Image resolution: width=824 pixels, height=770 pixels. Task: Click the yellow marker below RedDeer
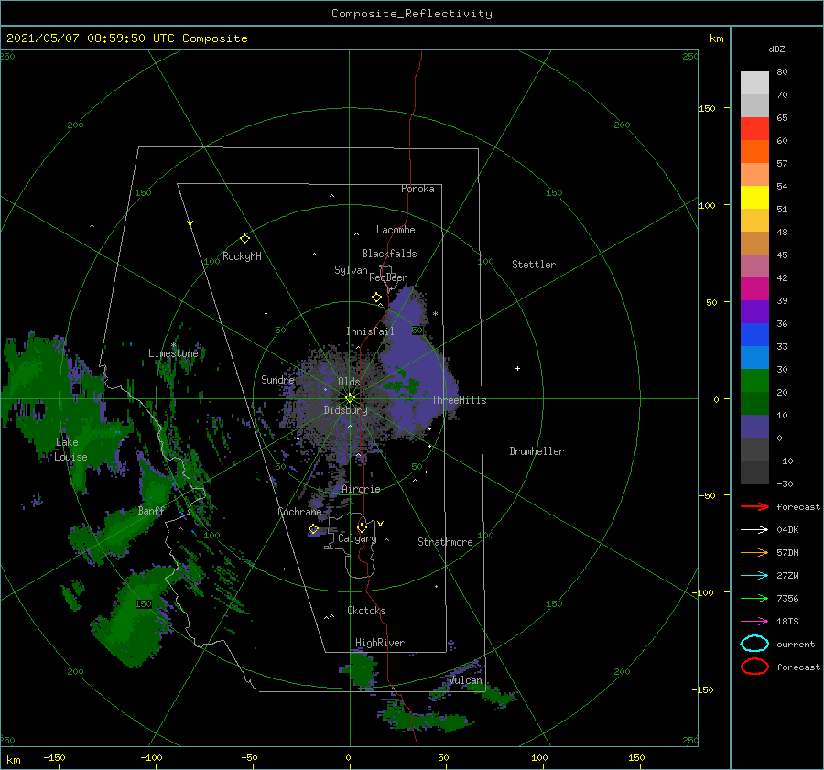click(376, 298)
